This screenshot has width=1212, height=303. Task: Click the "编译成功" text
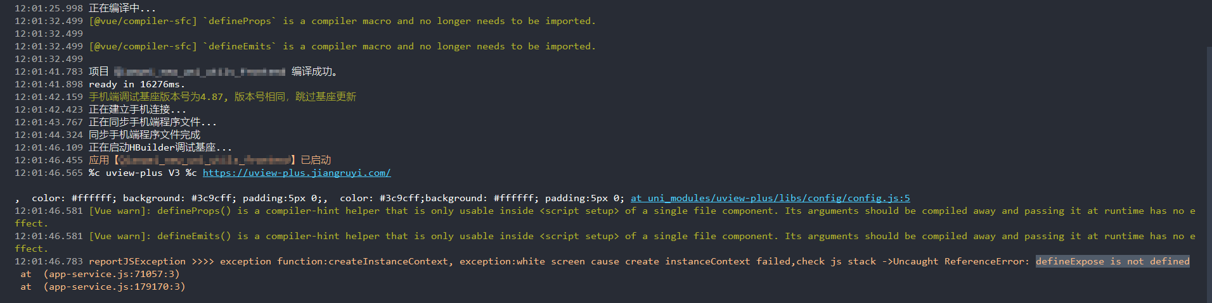tap(314, 71)
